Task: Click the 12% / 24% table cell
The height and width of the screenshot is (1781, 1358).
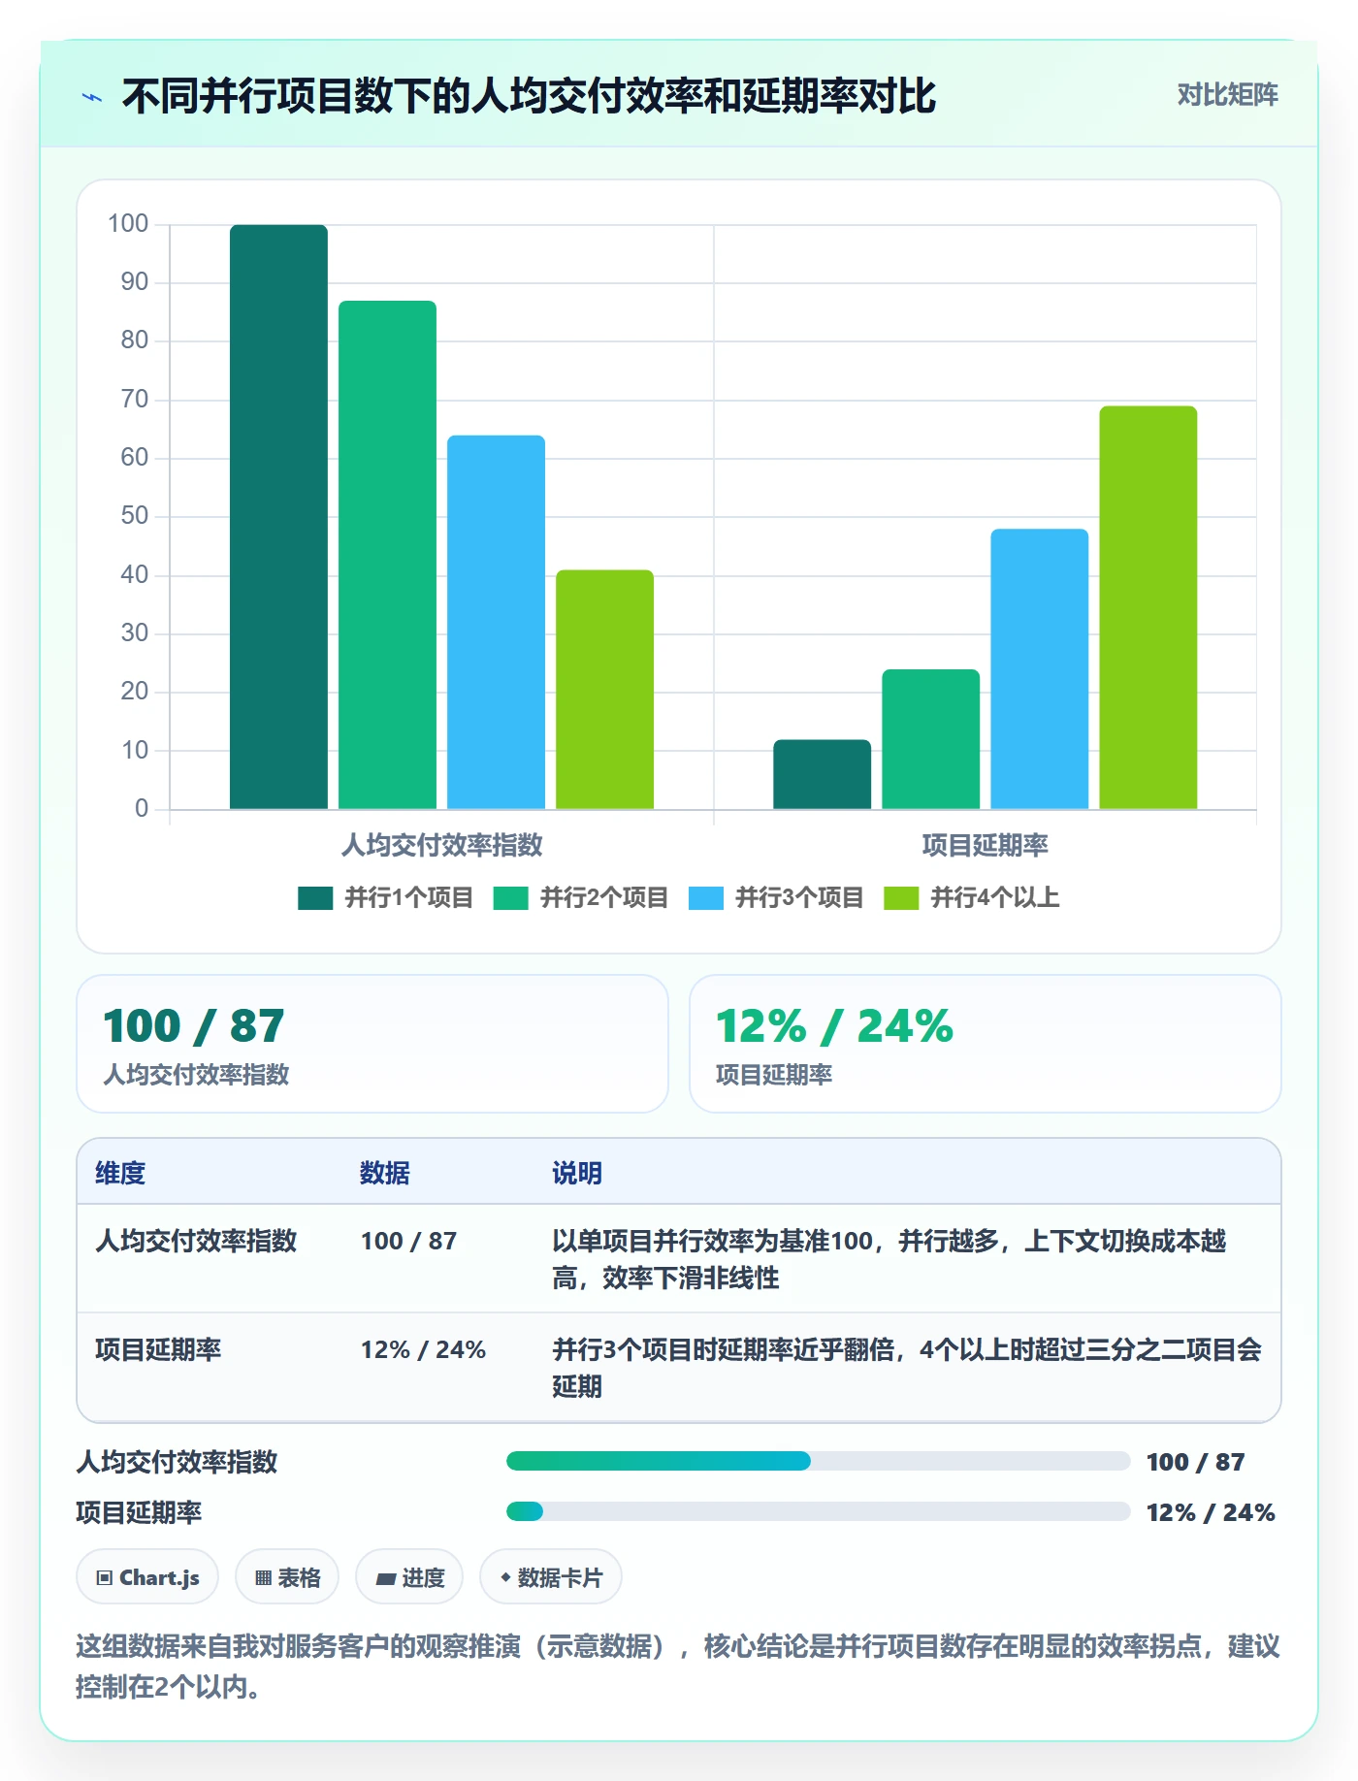Action: tap(423, 1349)
